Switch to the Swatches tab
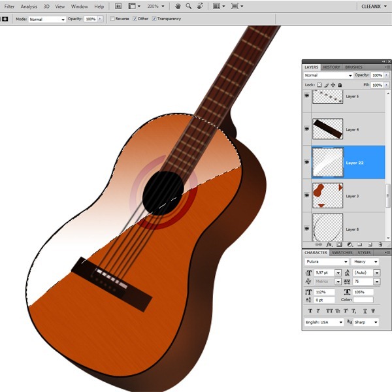 [342, 252]
